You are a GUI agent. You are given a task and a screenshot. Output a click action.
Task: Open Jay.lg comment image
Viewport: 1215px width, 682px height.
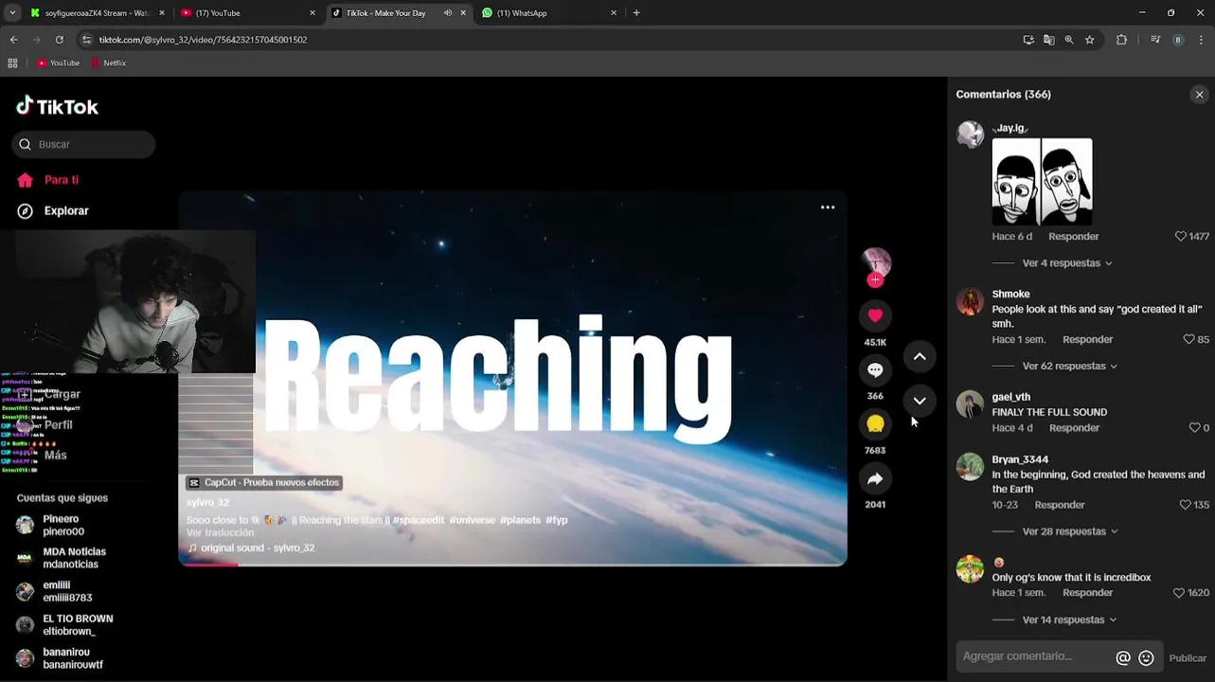click(x=1042, y=182)
